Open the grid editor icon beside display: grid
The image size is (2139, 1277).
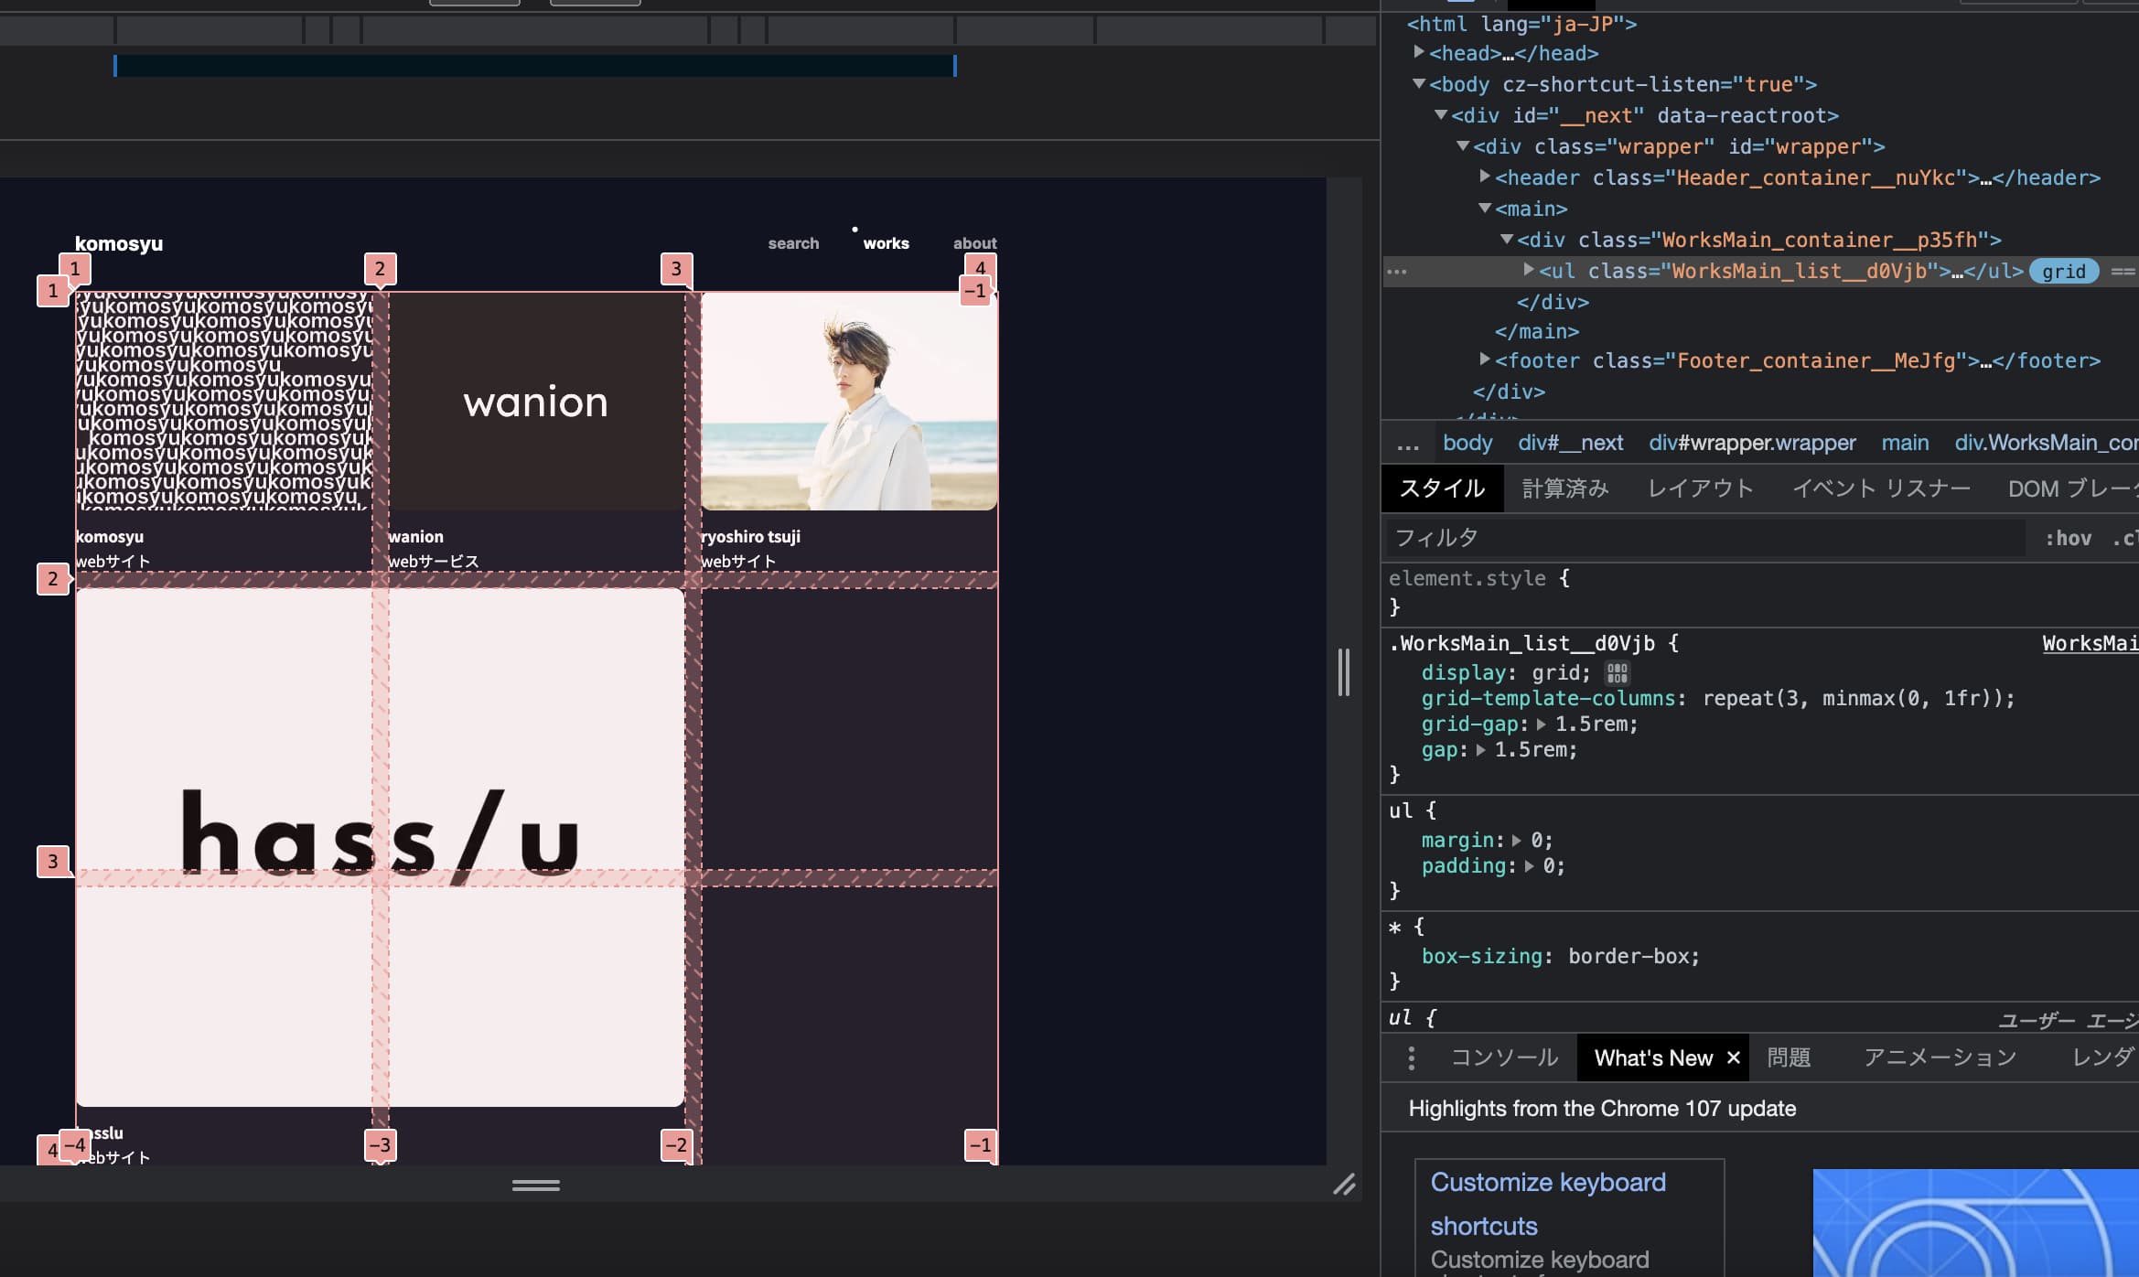pyautogui.click(x=1617, y=673)
